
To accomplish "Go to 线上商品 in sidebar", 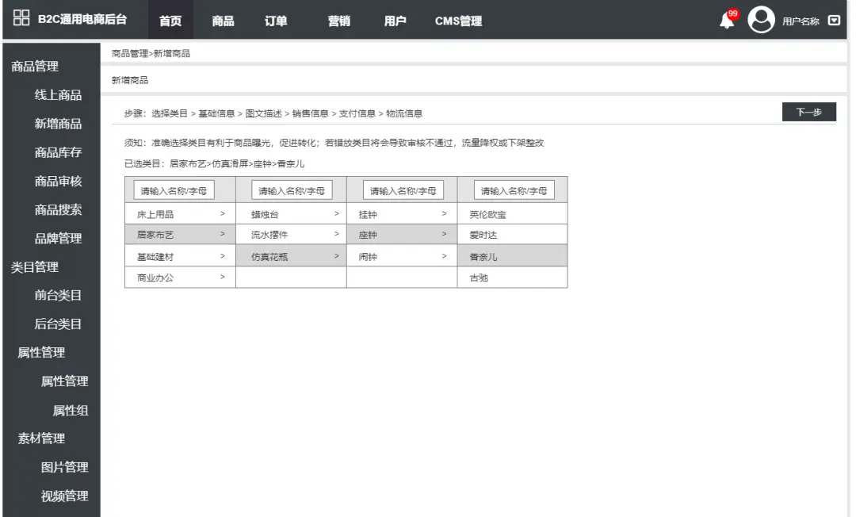I will click(x=58, y=95).
